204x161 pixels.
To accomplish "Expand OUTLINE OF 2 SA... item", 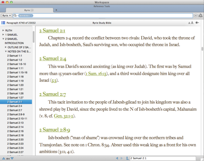I will point(6,47).
